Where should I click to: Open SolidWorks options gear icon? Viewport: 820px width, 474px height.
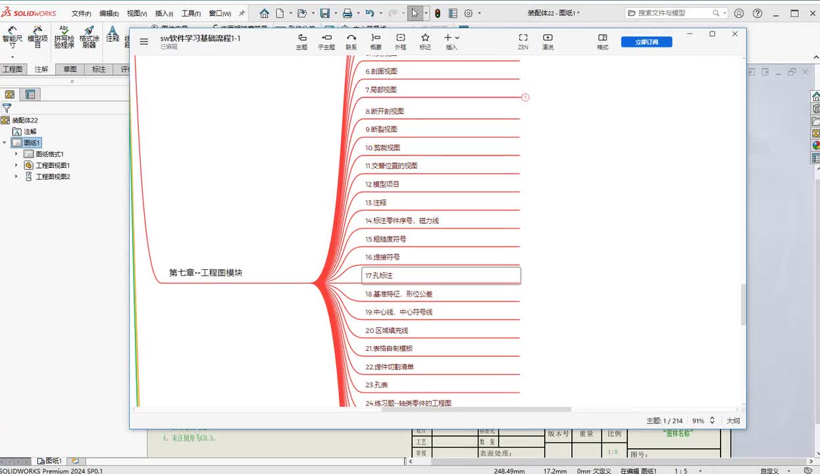point(469,13)
